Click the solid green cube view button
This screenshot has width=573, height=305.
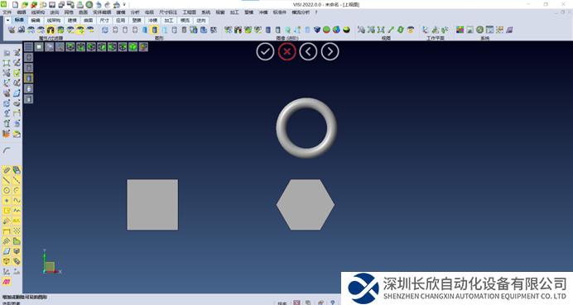133,46
